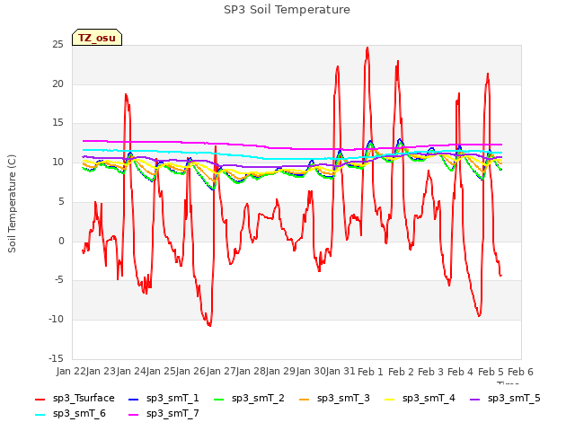This screenshot has width=575, height=431.
Task: Click the magenta sp3_smT_7 legend swatch
Action: [134, 415]
